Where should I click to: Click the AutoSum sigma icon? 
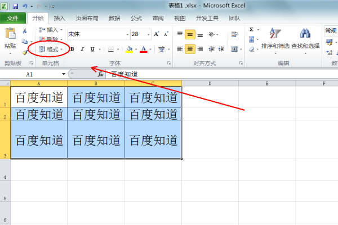coord(251,29)
